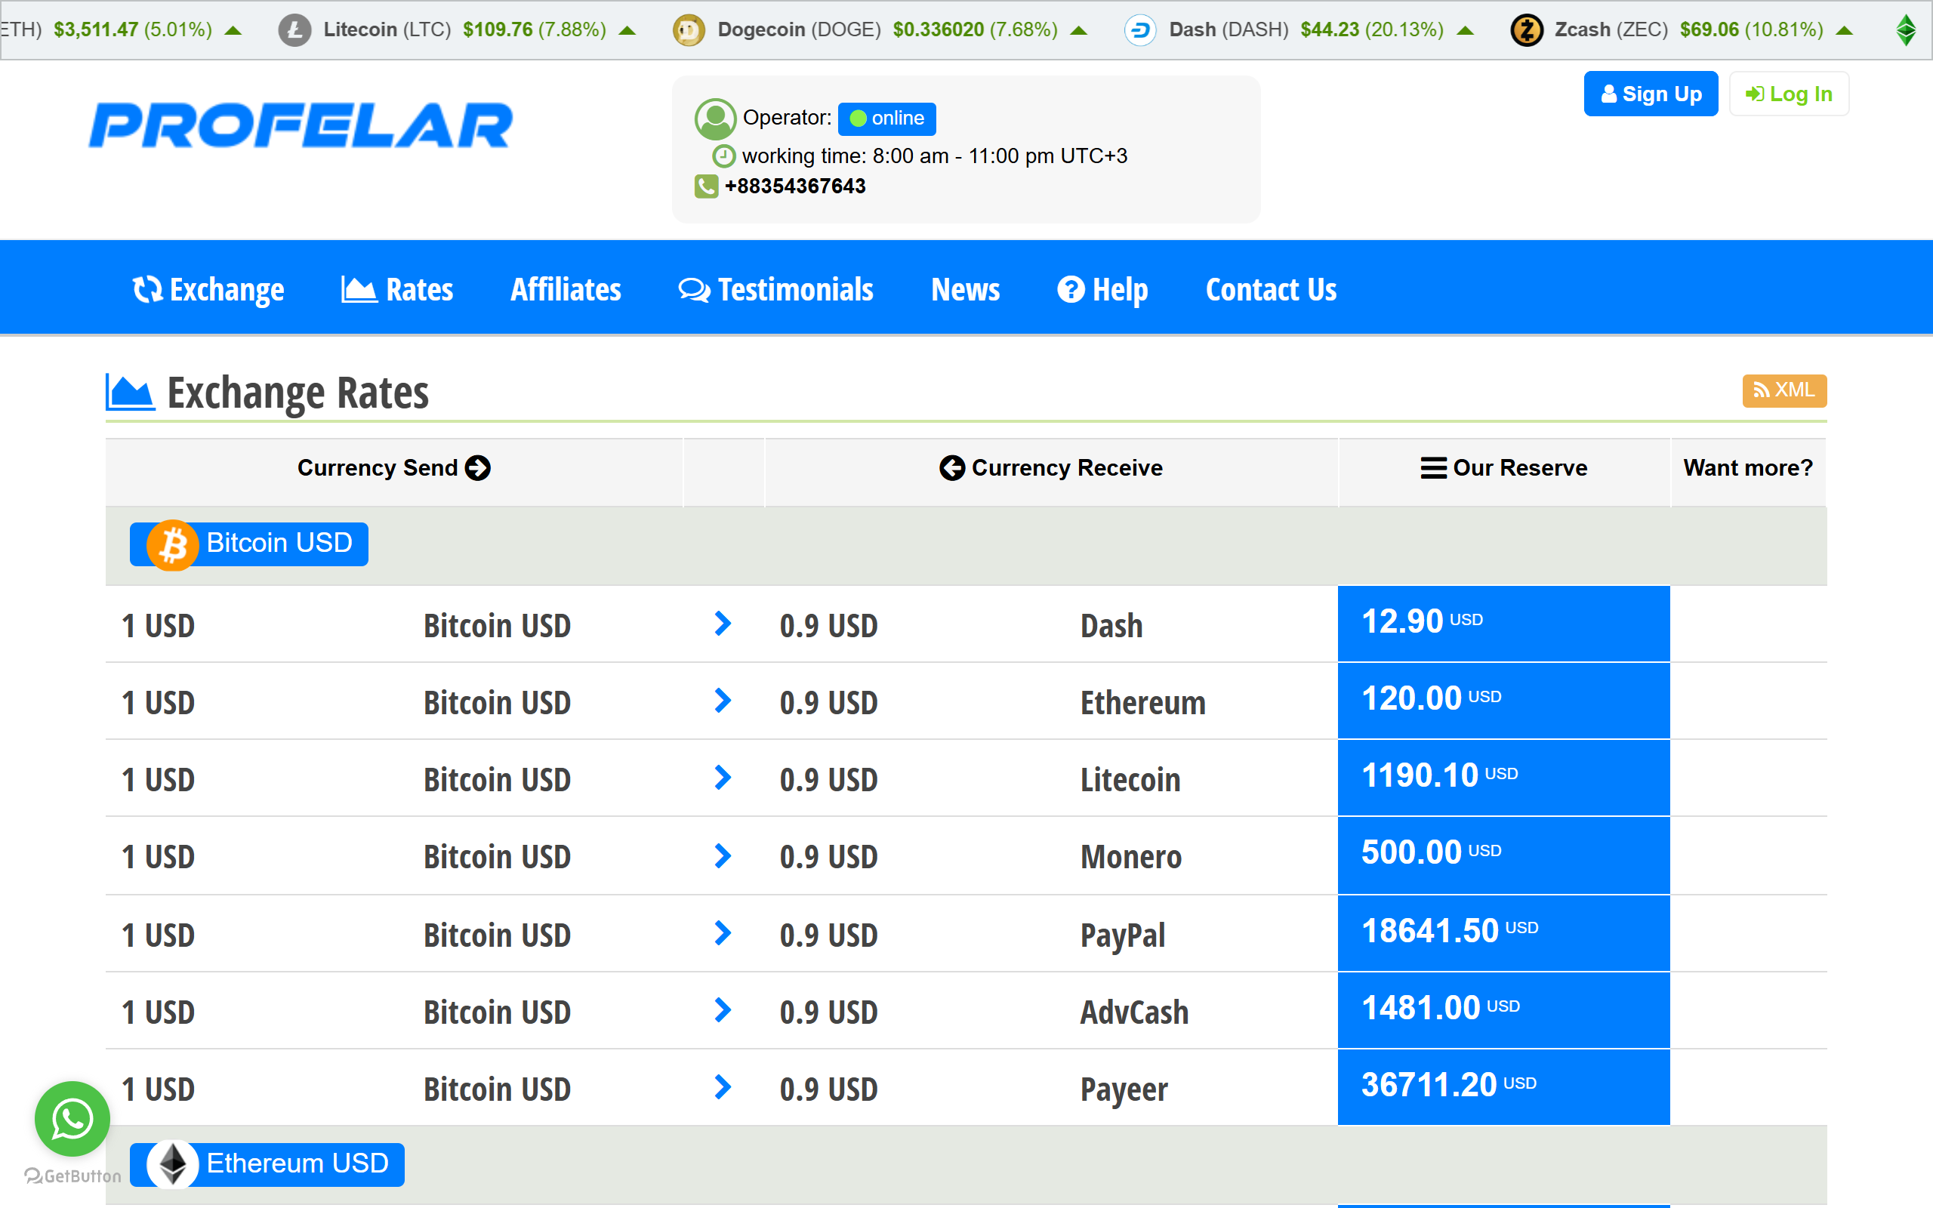Click the Monero reserve 500.00 USD cell

pos(1503,855)
